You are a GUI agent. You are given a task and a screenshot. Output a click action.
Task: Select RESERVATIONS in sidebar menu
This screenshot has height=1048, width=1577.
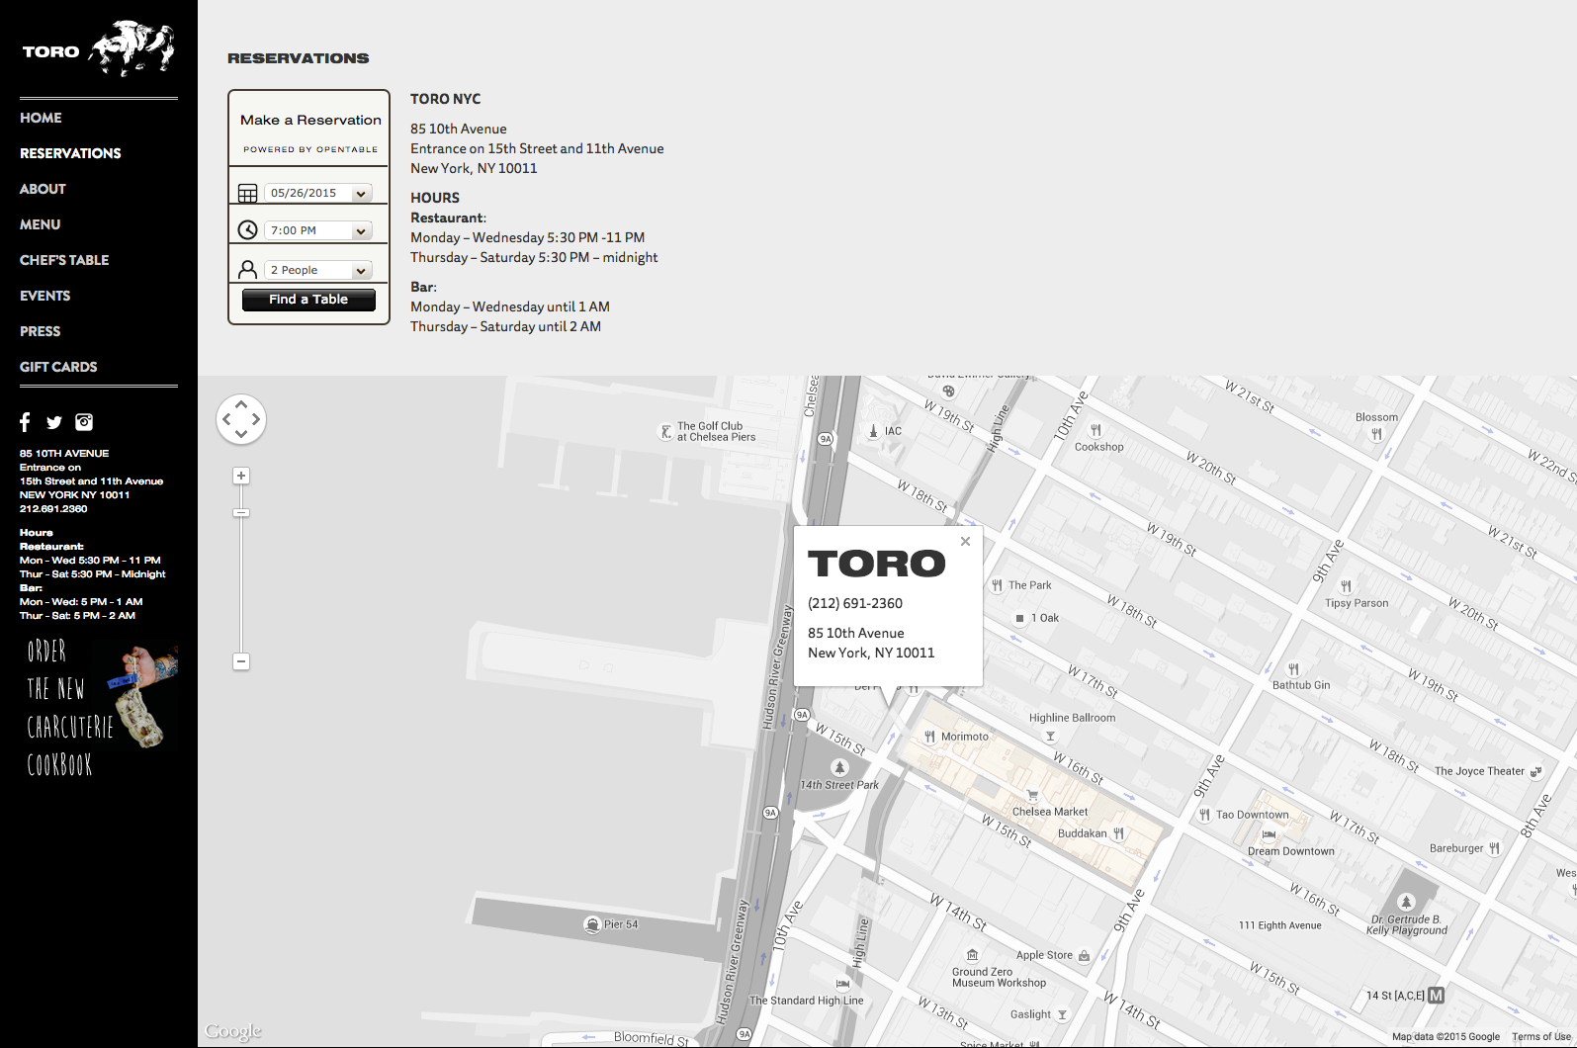tap(70, 153)
